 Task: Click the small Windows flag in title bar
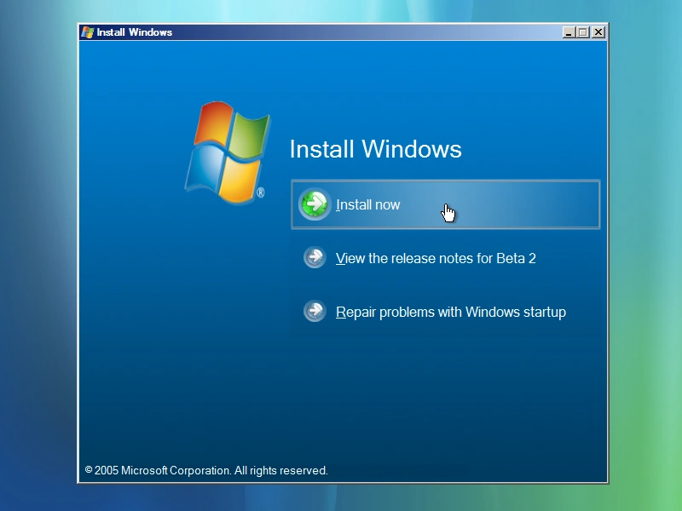[x=87, y=32]
